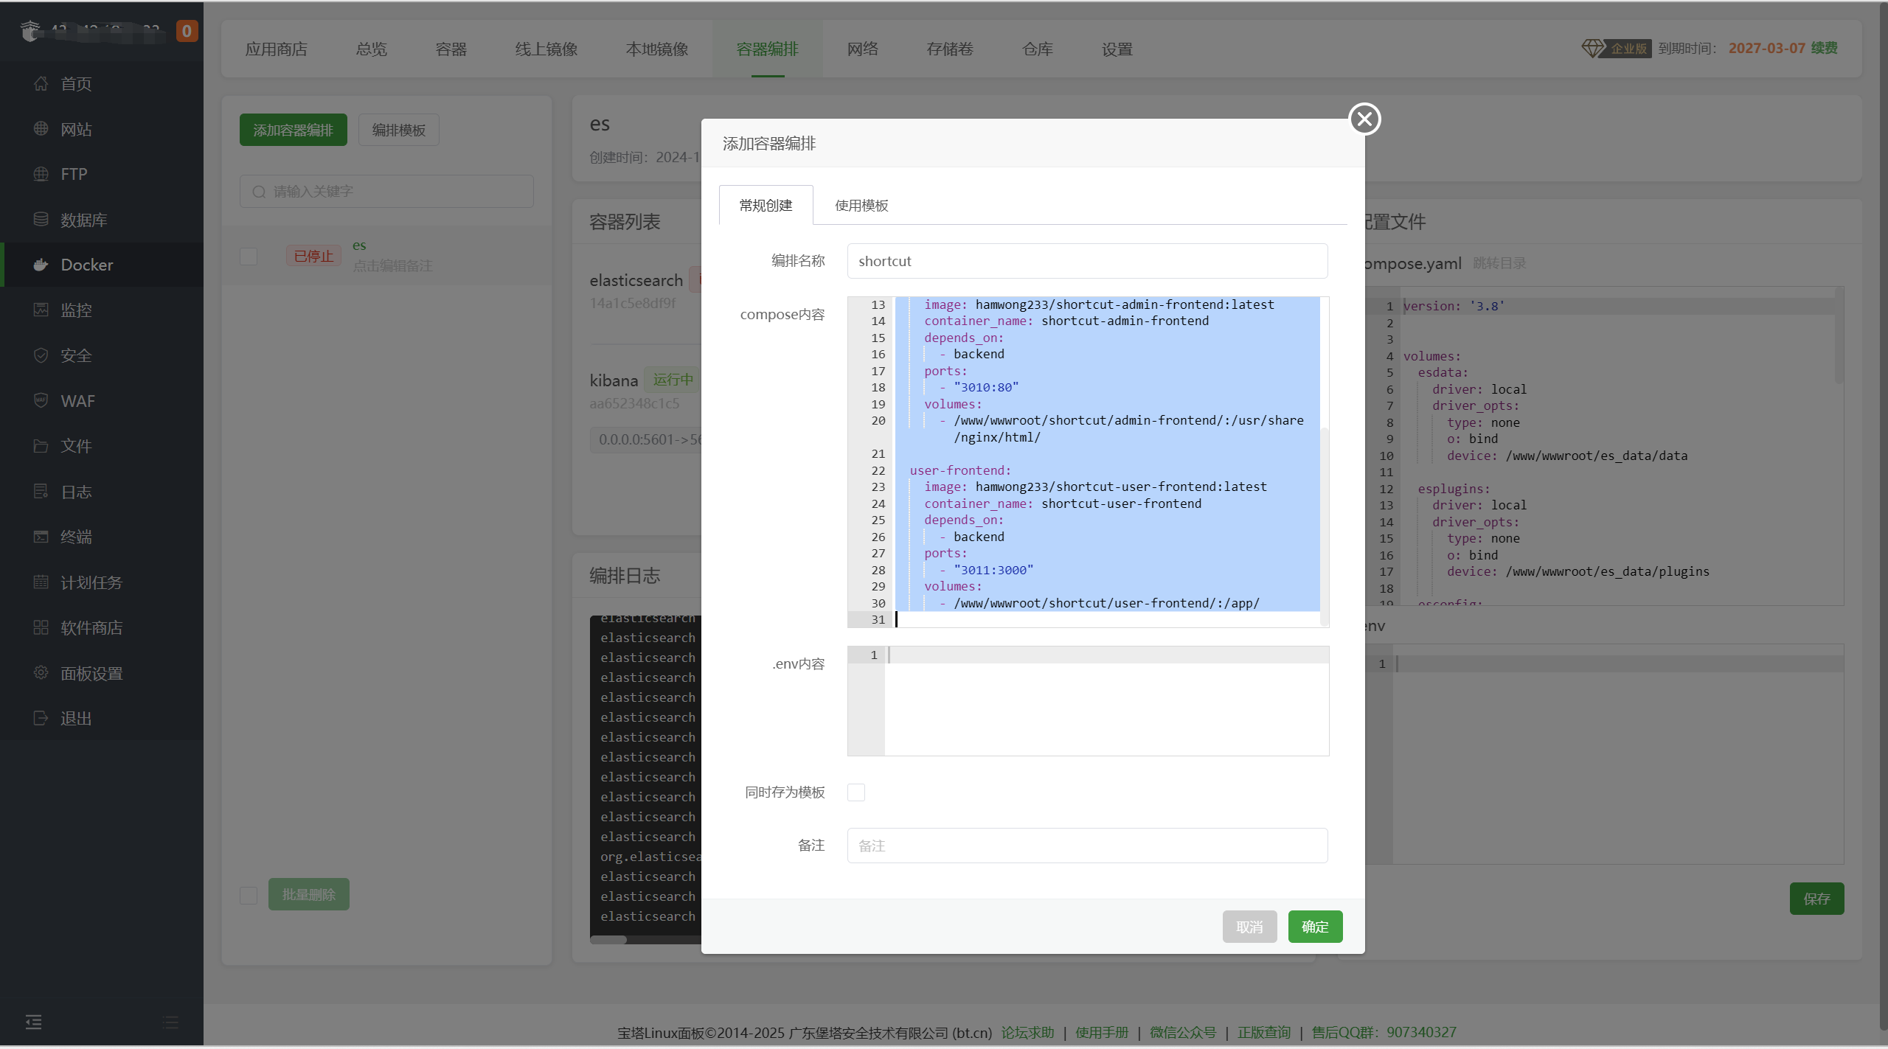Screen dimensions: 1888x1049
Task: Close the 添加容器编排 dialog with X
Action: pyautogui.click(x=1364, y=119)
